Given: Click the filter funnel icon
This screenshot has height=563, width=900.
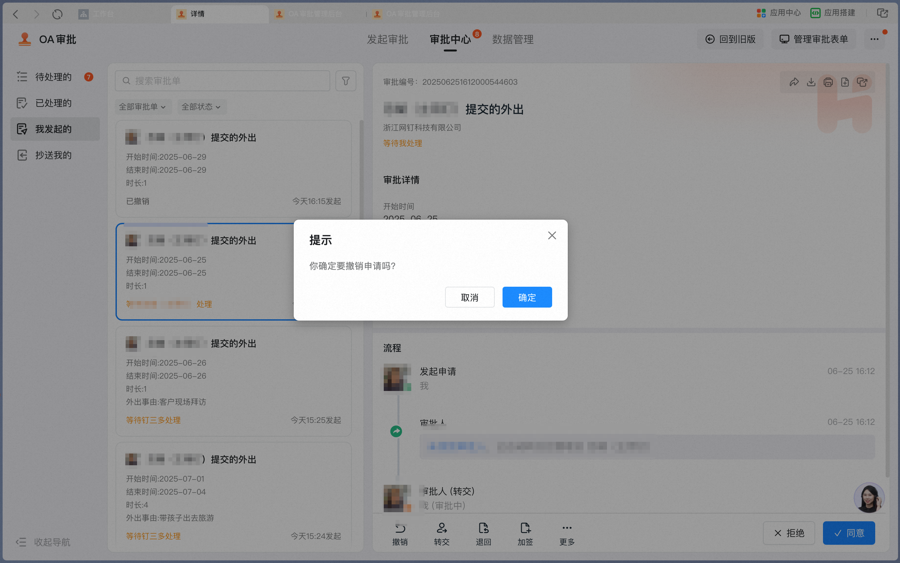Looking at the screenshot, I should click(346, 81).
